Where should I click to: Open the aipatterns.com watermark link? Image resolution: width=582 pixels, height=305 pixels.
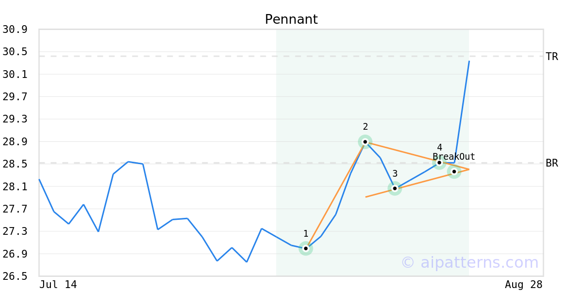click(469, 262)
